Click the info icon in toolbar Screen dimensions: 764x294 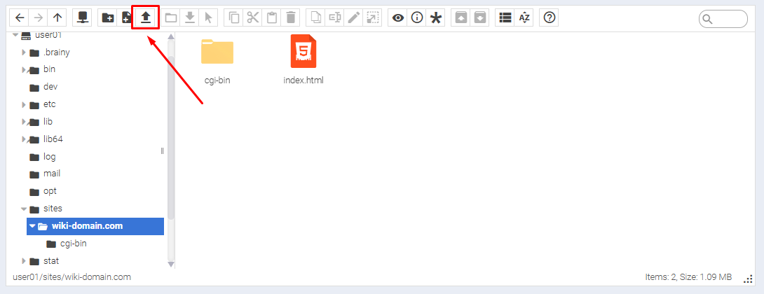point(416,18)
